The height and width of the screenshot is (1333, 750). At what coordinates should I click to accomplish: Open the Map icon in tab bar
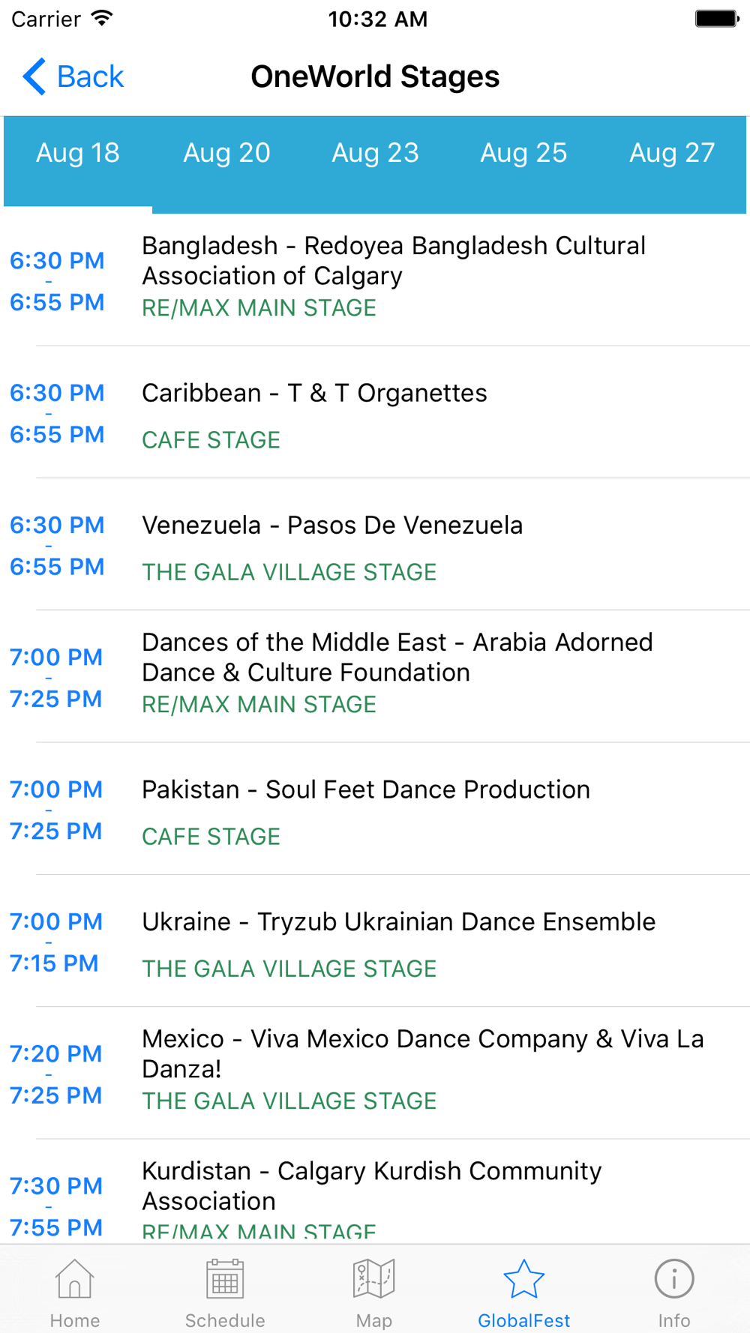pos(374,1279)
